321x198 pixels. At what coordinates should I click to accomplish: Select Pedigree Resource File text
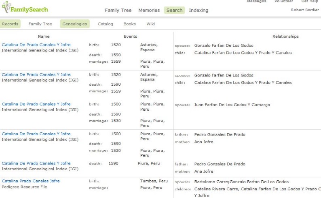tap(24, 187)
